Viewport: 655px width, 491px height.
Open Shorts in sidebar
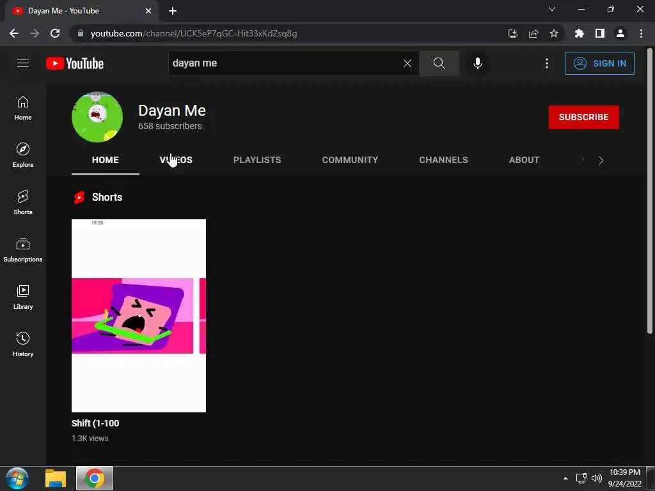pos(23,203)
